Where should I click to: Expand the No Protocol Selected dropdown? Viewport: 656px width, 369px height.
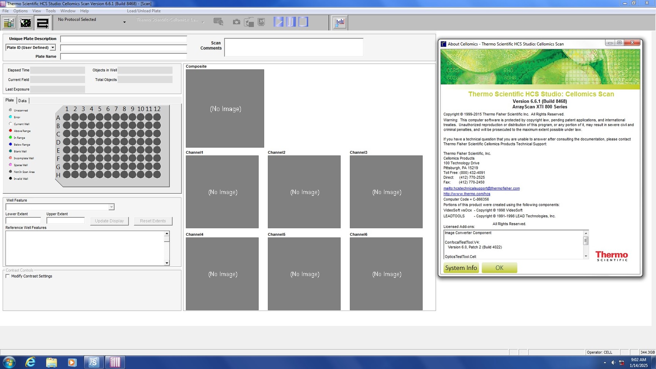124,22
